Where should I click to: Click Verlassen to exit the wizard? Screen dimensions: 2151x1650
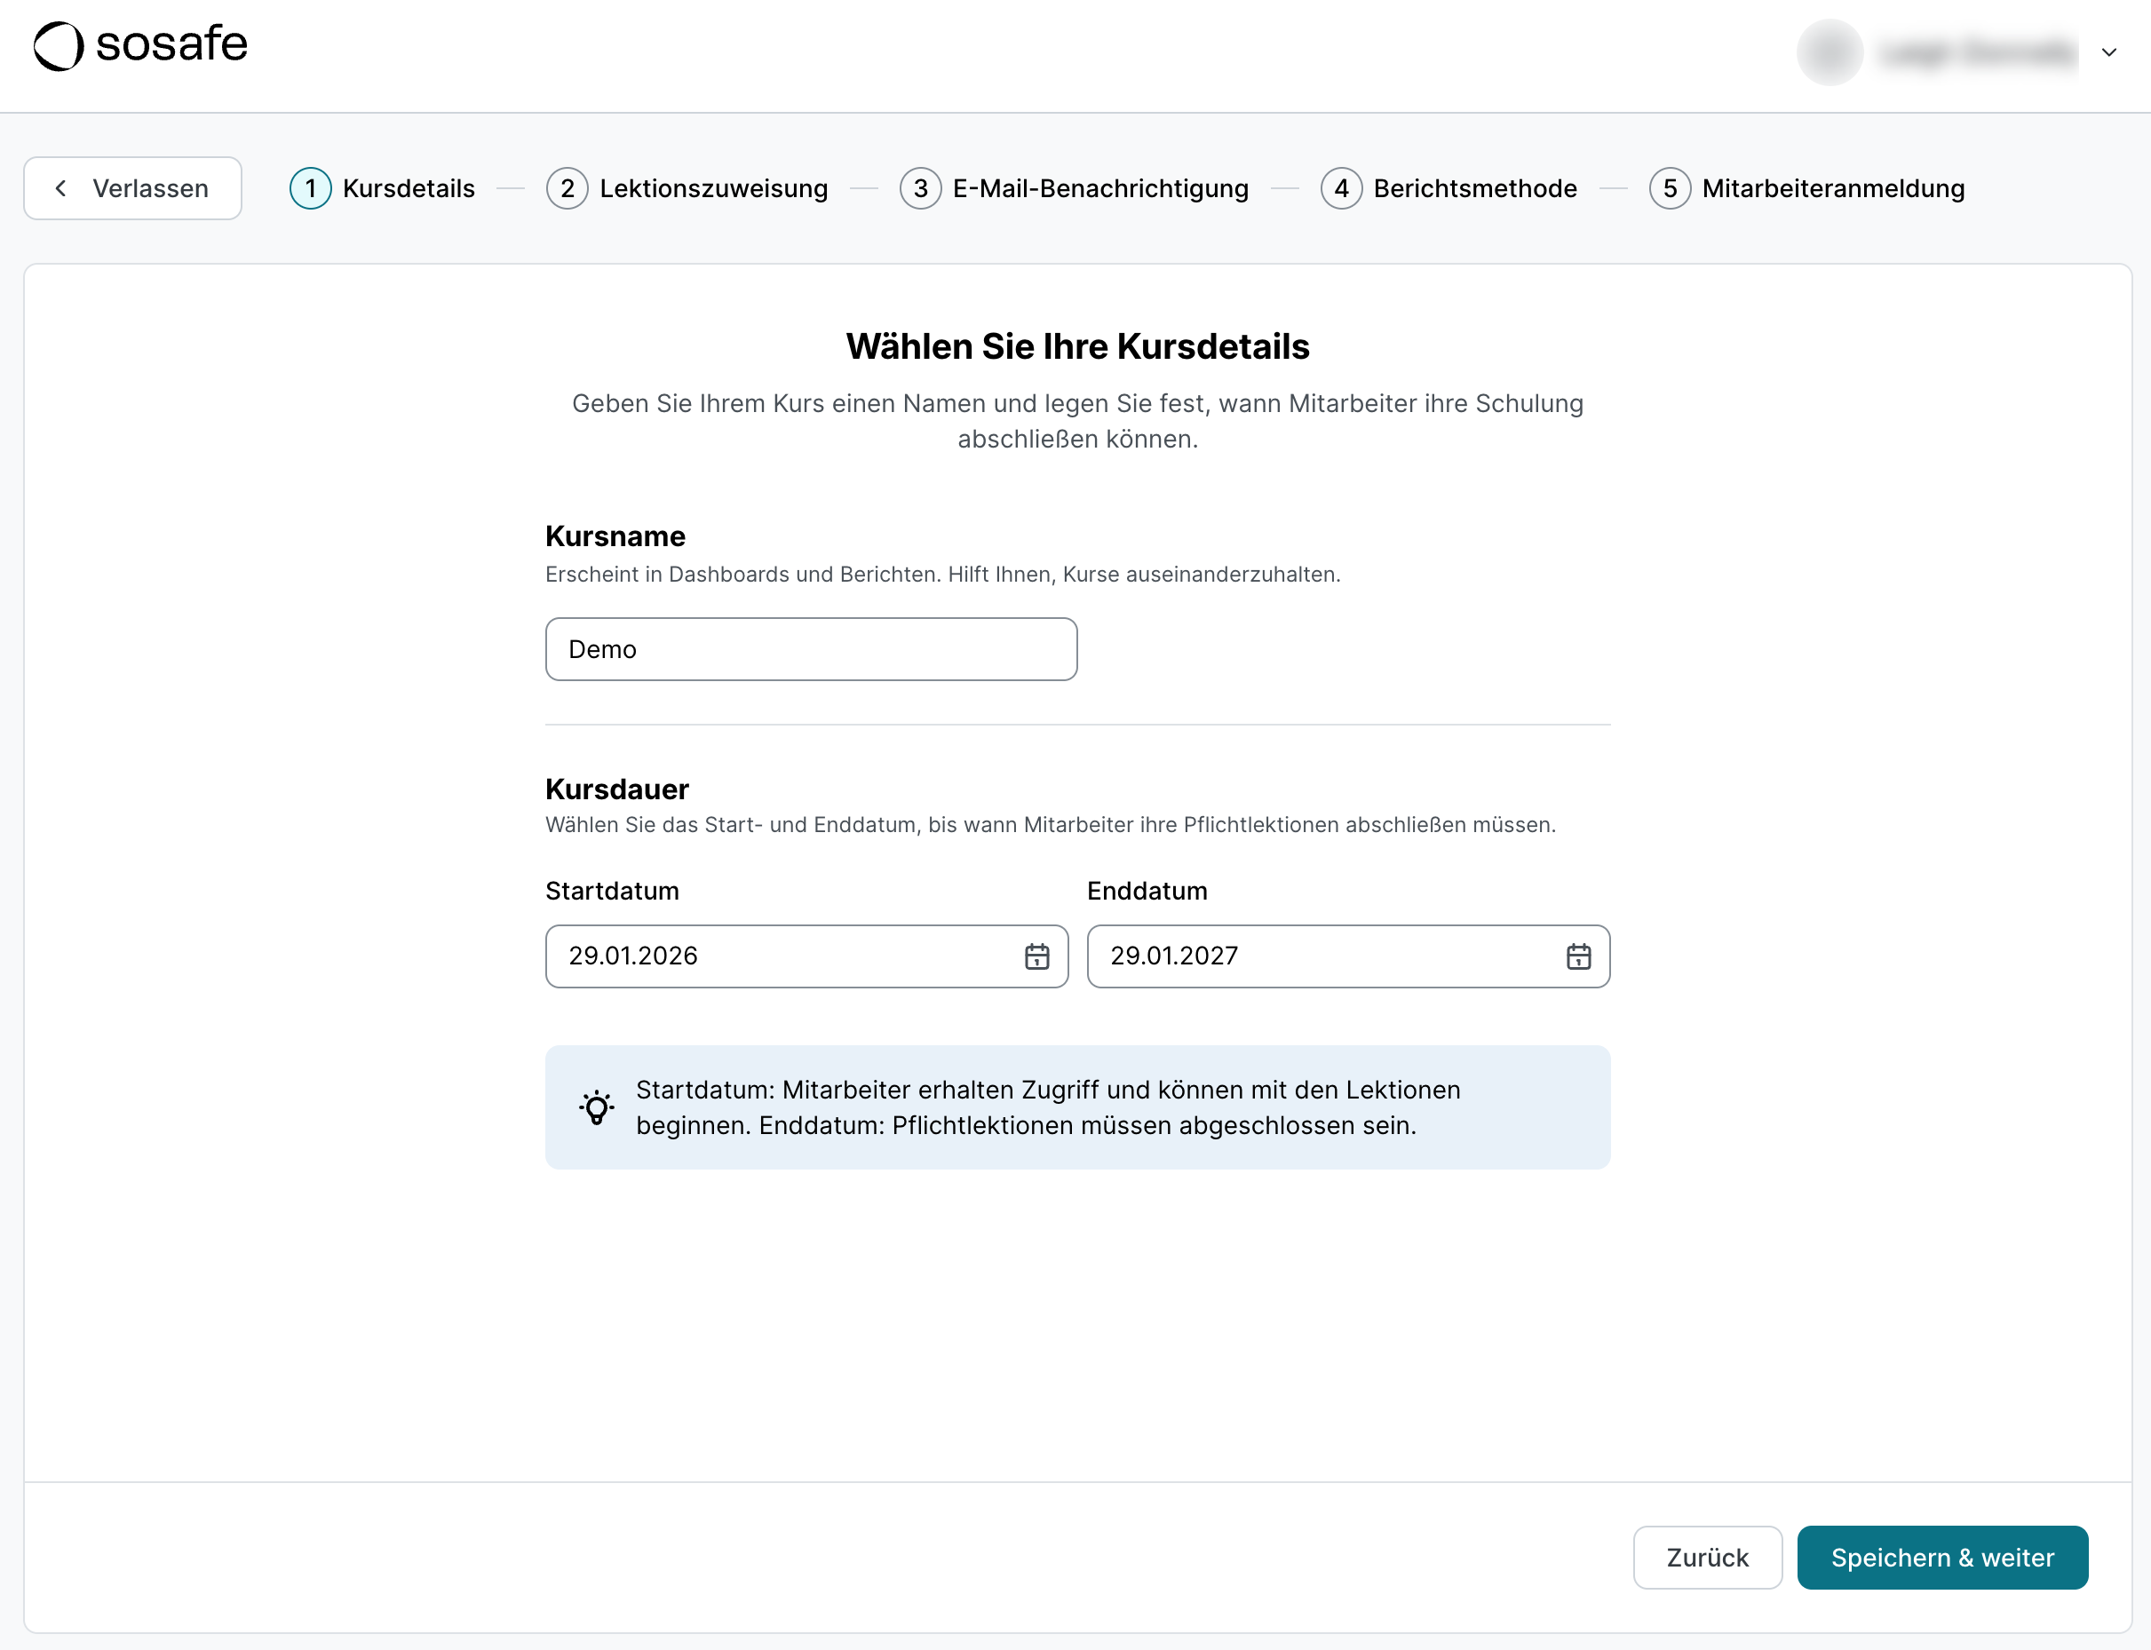132,188
